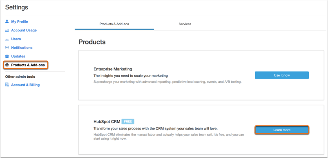
Task: Click "HubSpot CRM eliminates the manual labor" description
Action: pos(169,136)
